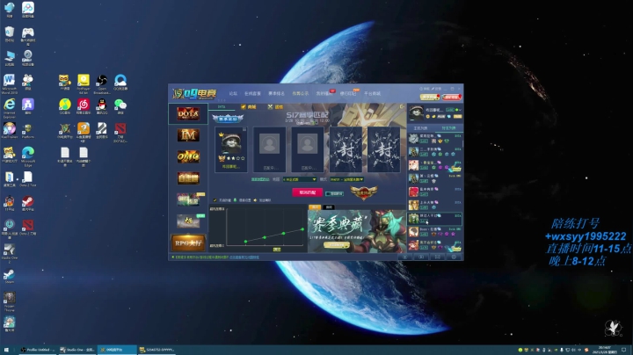Select the orange tab above the banner

pyautogui.click(x=315, y=207)
